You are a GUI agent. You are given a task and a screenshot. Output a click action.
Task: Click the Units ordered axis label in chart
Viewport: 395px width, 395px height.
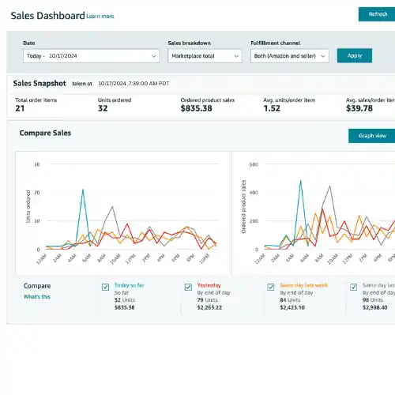pyautogui.click(x=28, y=207)
